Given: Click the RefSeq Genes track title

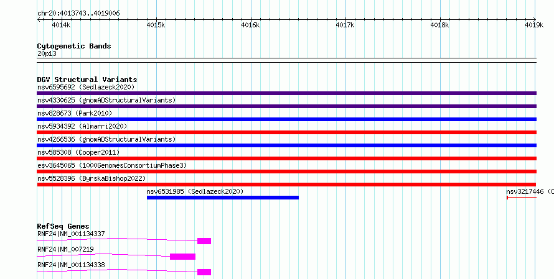Looking at the screenshot, I should 63,226.
